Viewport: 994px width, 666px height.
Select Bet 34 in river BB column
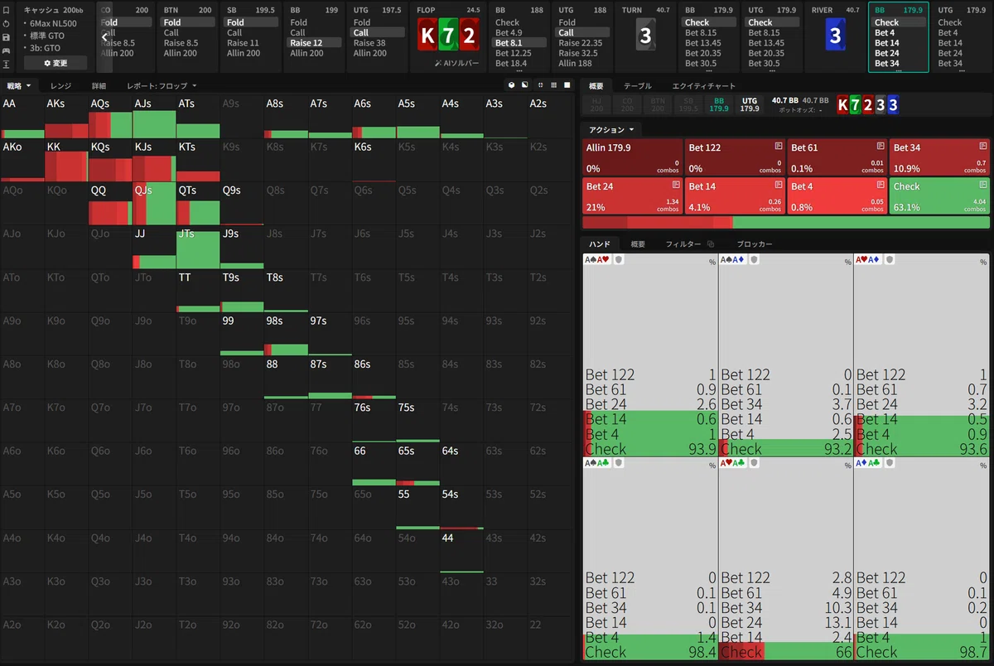pos(898,63)
